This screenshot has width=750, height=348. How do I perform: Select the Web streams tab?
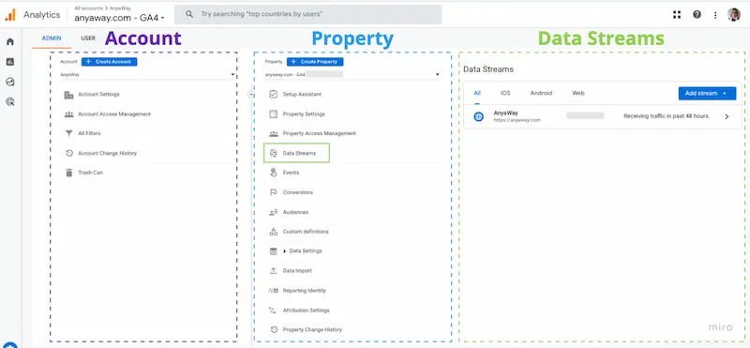578,94
